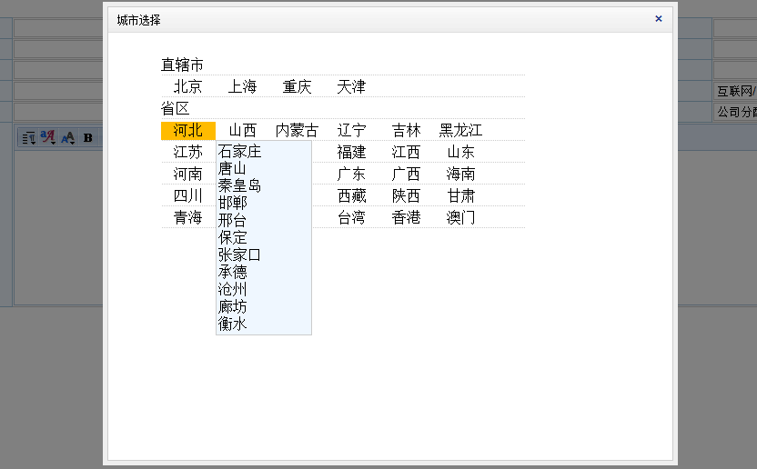Toggle bold formatting in editor toolbar
The image size is (757, 469).
tap(88, 138)
